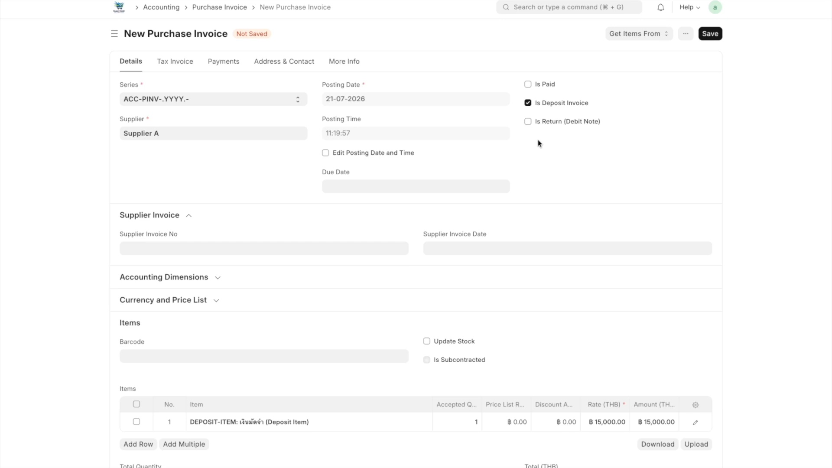Open the app home logo icon
Screen dimensions: 832x468
[119, 7]
